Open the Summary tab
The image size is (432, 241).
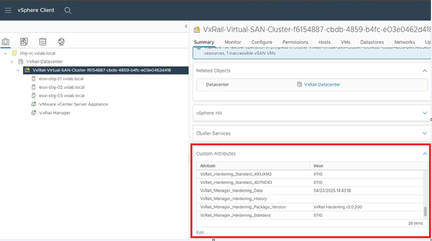(x=204, y=42)
